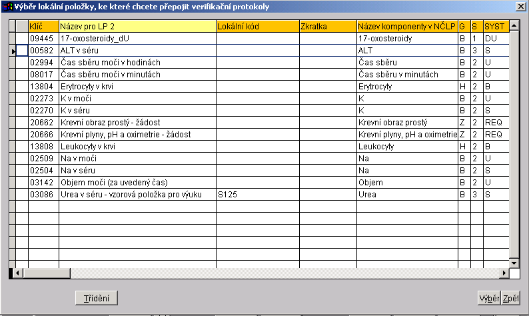Click the Třídění button
The image size is (529, 316).
tap(97, 298)
